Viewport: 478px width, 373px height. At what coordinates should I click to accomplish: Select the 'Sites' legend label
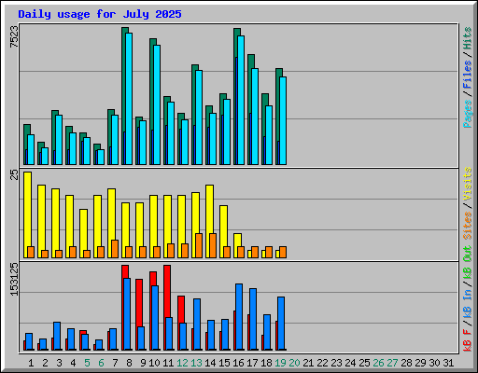(468, 226)
